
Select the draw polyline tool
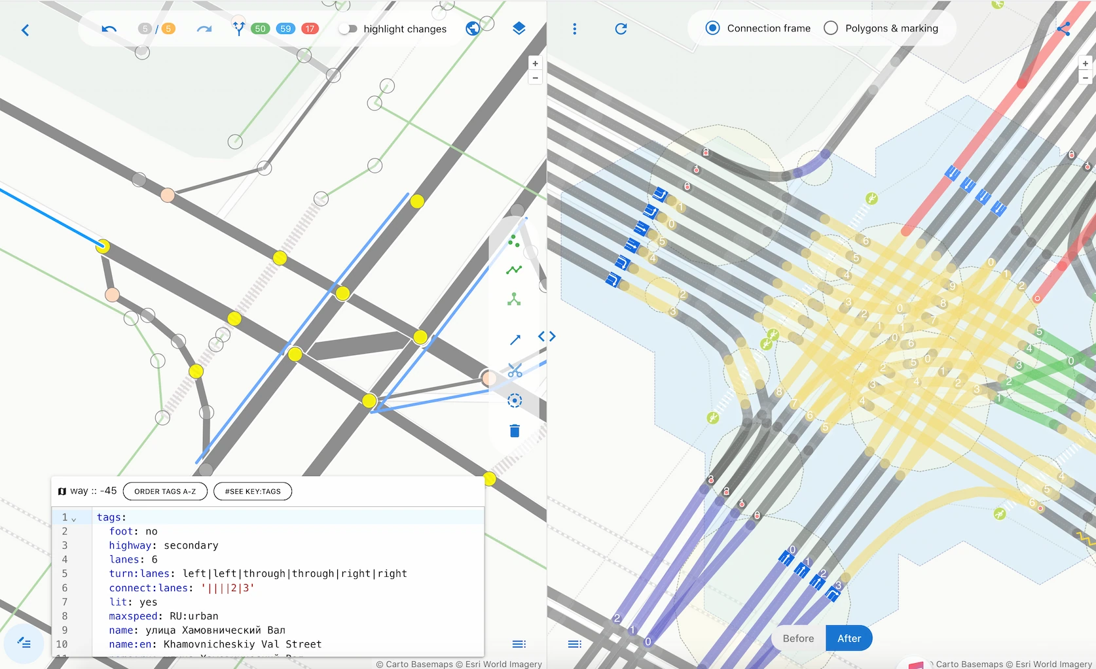point(514,269)
